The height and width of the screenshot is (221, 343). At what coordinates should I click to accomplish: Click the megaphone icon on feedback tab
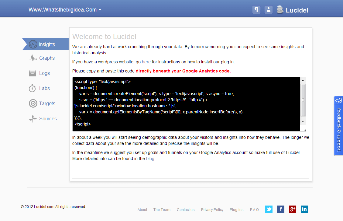(x=339, y=100)
